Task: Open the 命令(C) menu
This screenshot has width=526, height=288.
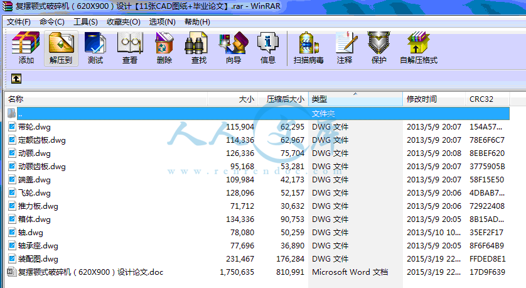Action: (x=52, y=22)
